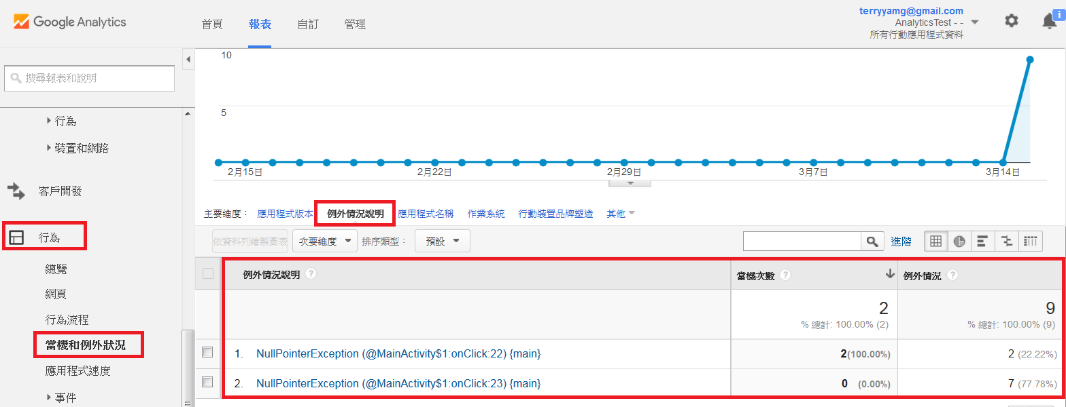The width and height of the screenshot is (1066, 407).
Task: Open 行為流程 behavior flow in sidebar
Action: (67, 319)
